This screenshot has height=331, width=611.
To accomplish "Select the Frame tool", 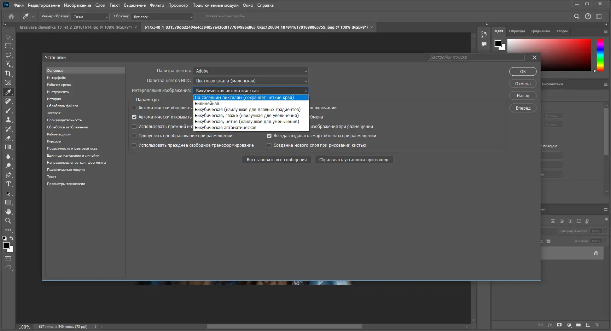I will coord(8,83).
